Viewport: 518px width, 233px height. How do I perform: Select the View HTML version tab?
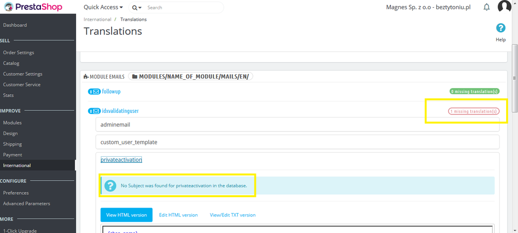click(126, 215)
